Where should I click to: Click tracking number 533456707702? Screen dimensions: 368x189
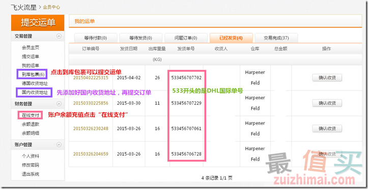point(186,78)
